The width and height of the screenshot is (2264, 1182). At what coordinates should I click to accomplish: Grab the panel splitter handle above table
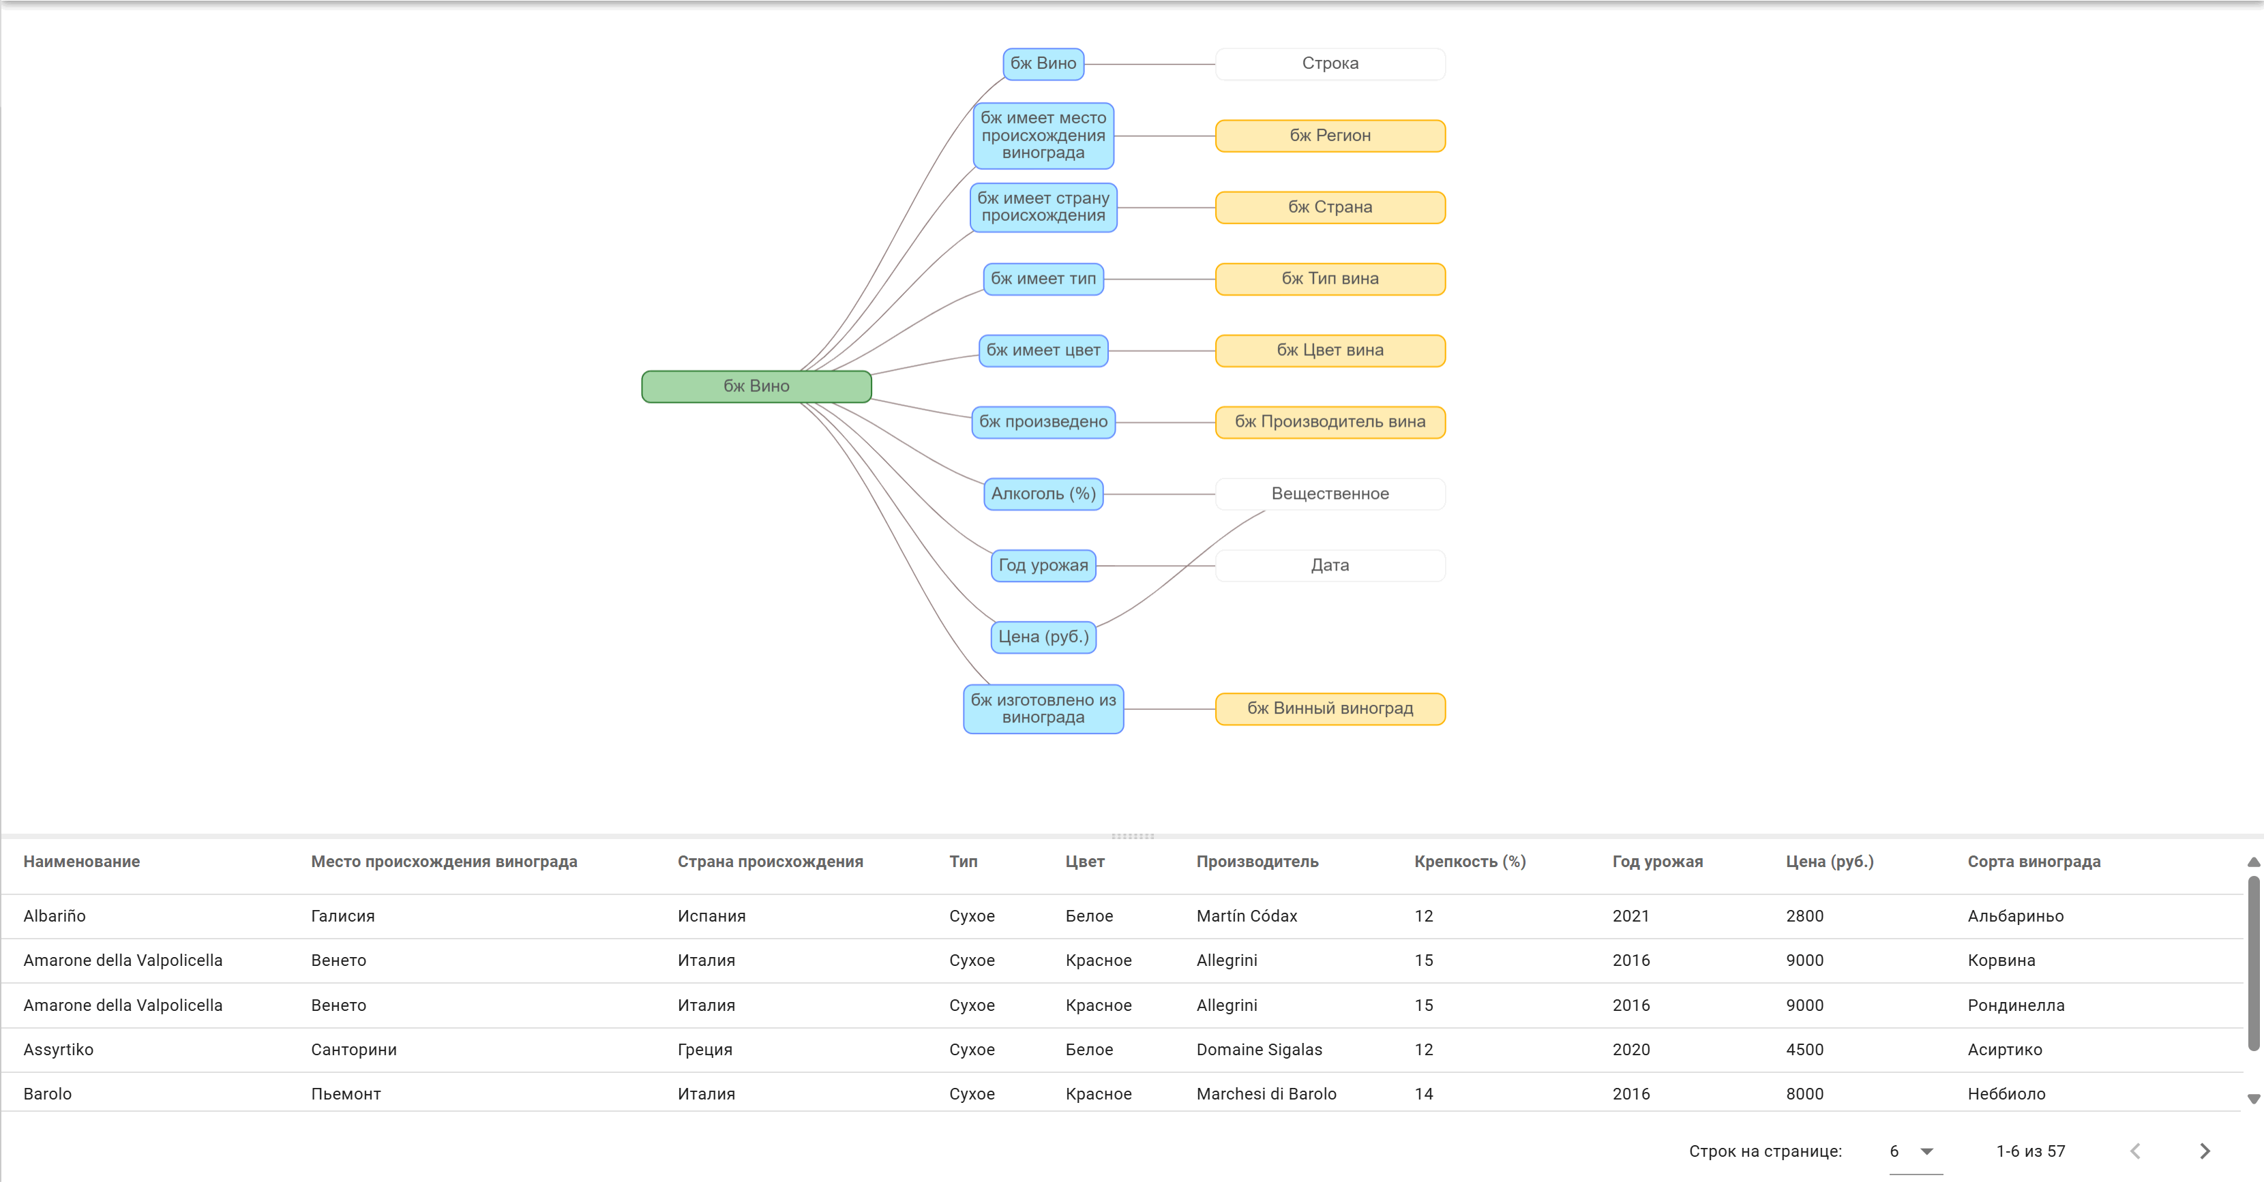(1132, 836)
